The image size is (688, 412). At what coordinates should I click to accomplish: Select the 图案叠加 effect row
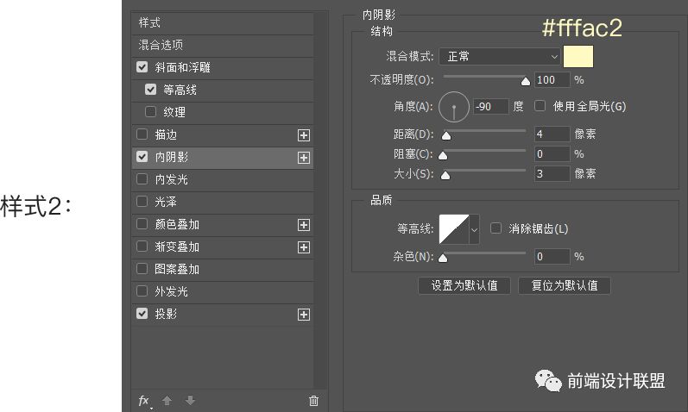coord(223,270)
